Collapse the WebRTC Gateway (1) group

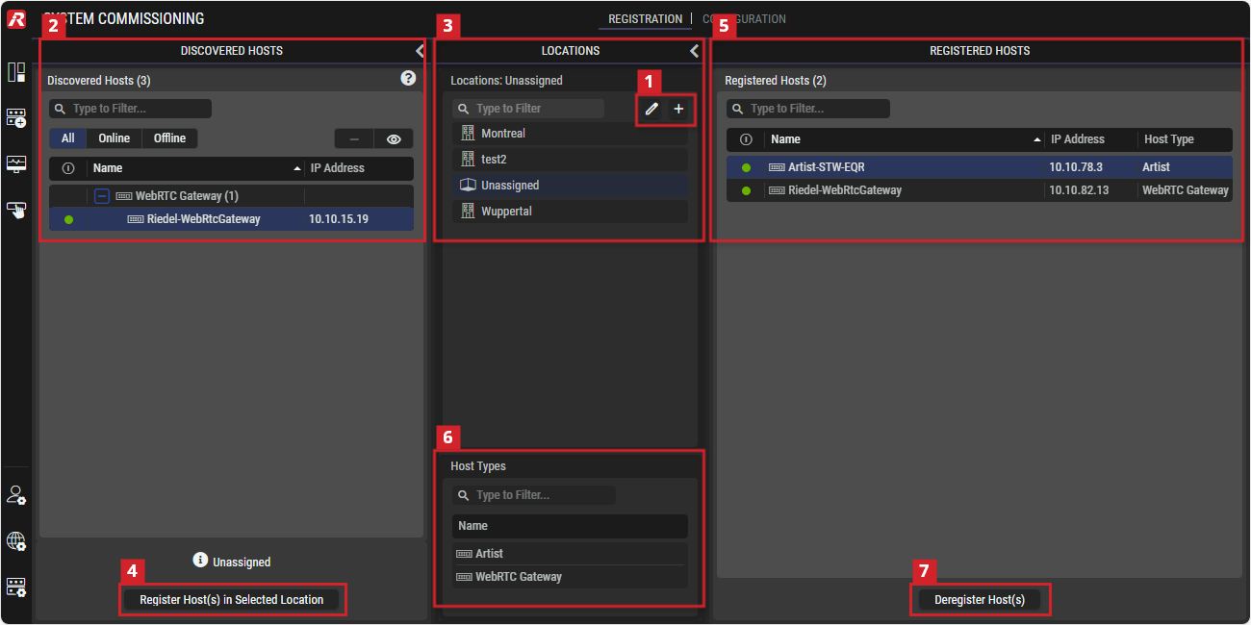(102, 196)
